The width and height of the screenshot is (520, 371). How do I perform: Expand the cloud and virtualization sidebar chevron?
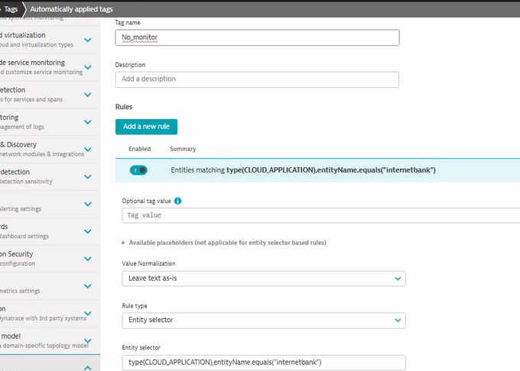(x=88, y=40)
